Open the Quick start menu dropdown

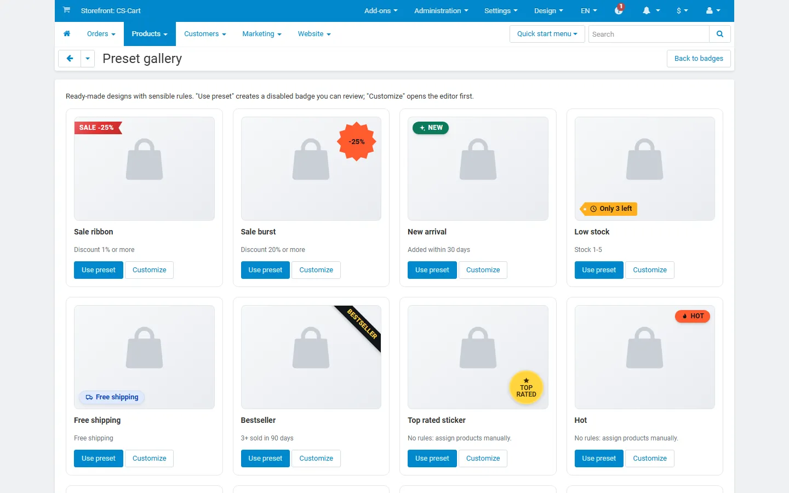point(547,34)
